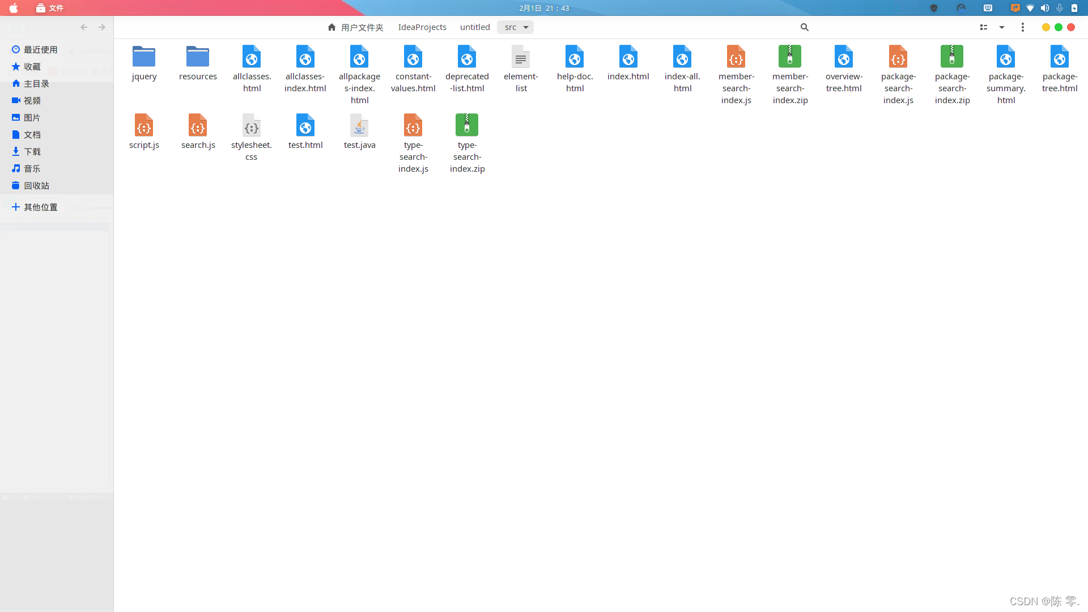Screen dimensions: 1088x612
Task: Click the search magnifier icon
Action: [x=804, y=27]
